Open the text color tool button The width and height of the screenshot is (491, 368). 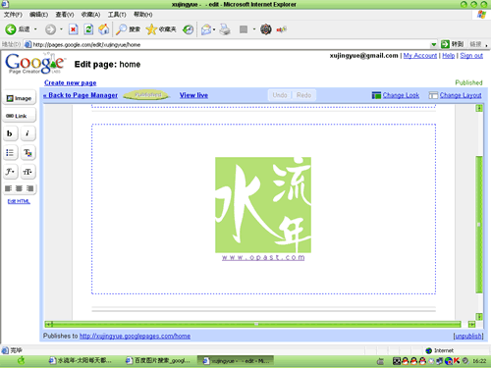coord(27,152)
